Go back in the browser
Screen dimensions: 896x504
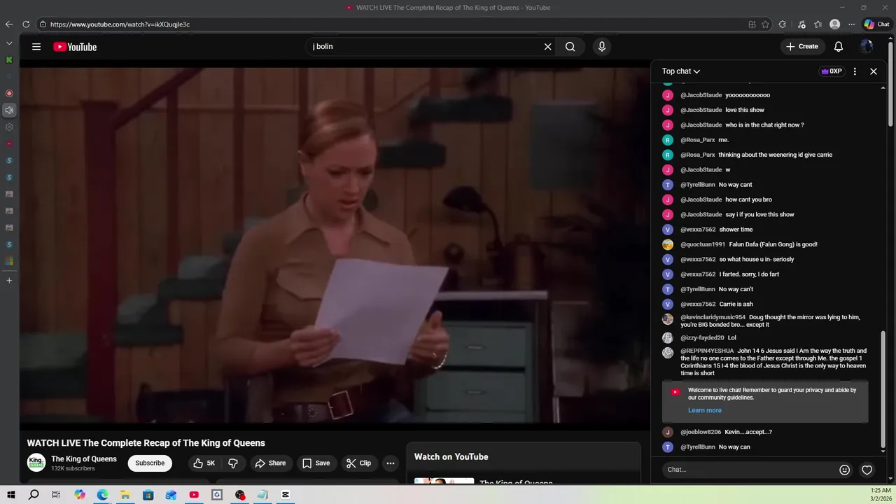tap(9, 24)
